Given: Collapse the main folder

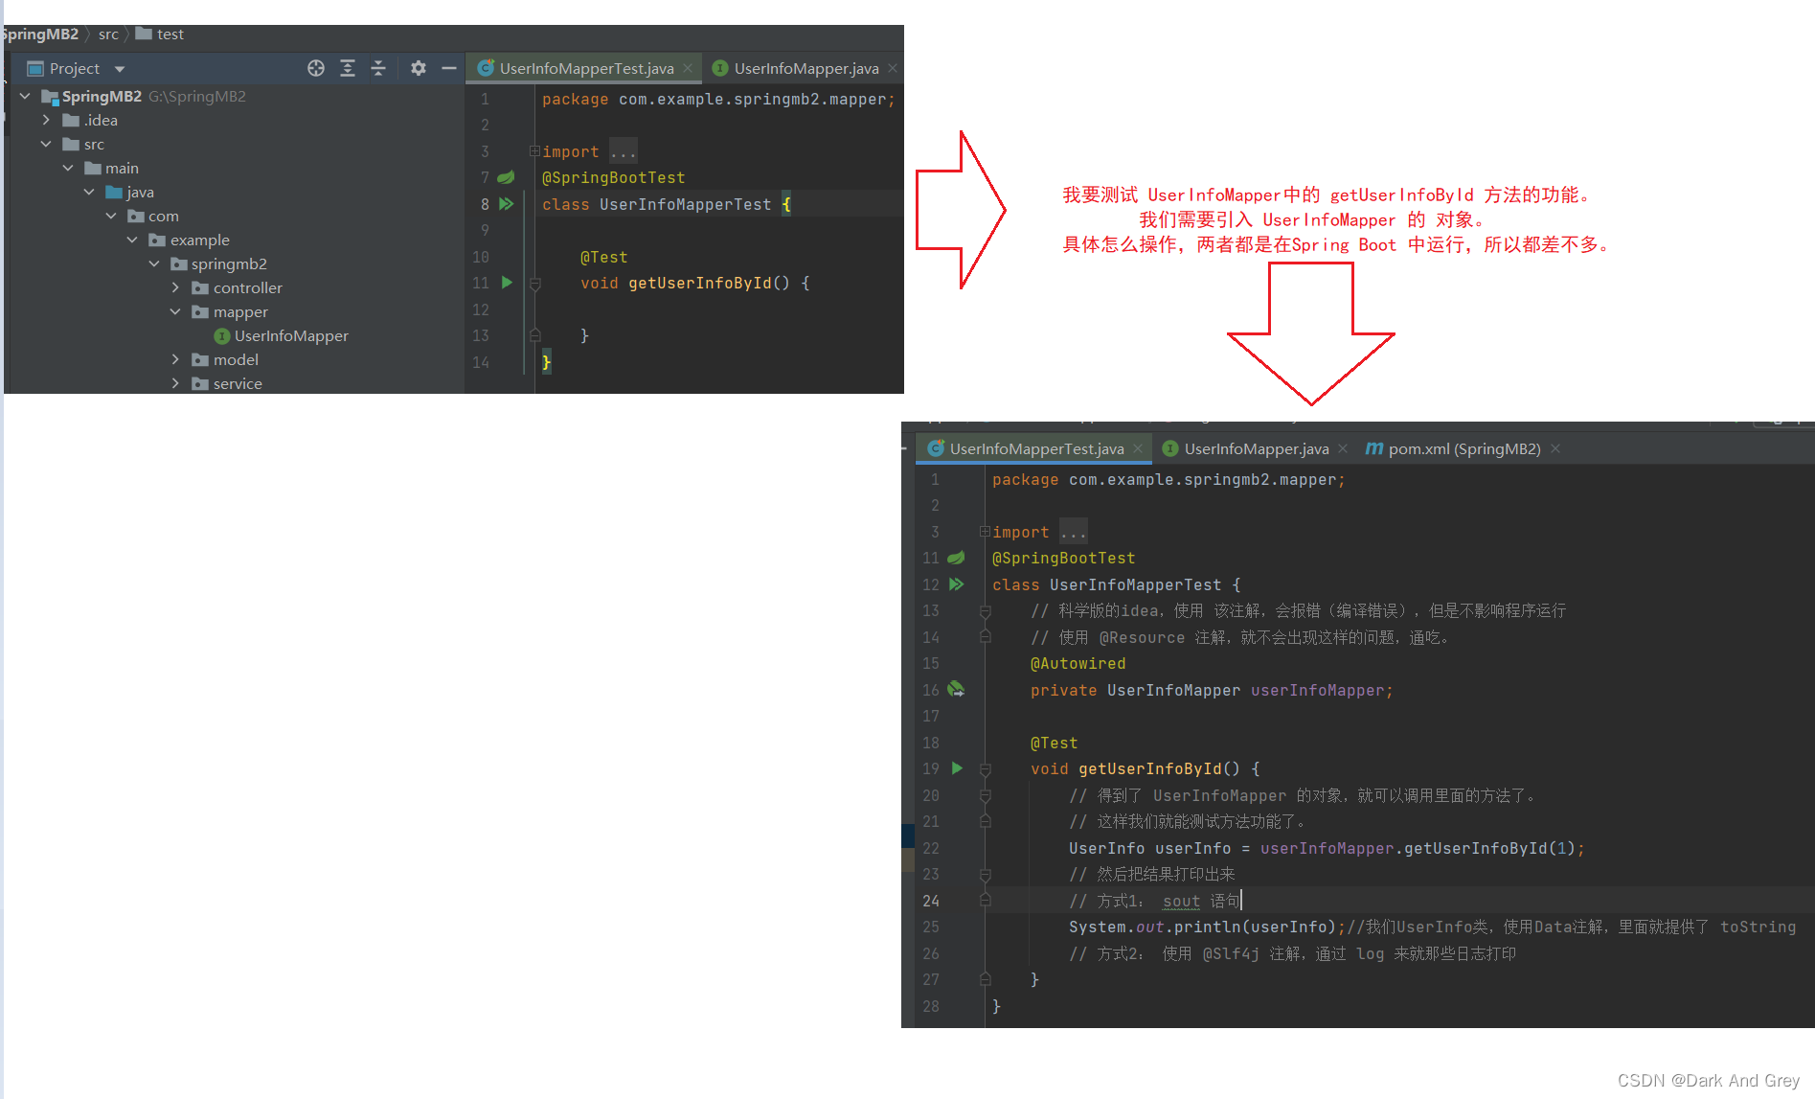Looking at the screenshot, I should tap(68, 168).
